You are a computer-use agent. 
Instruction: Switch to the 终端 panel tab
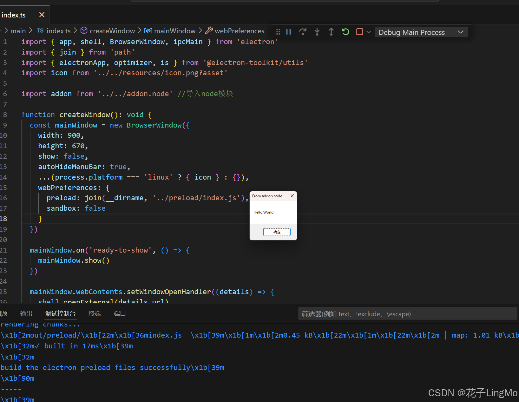(95, 313)
